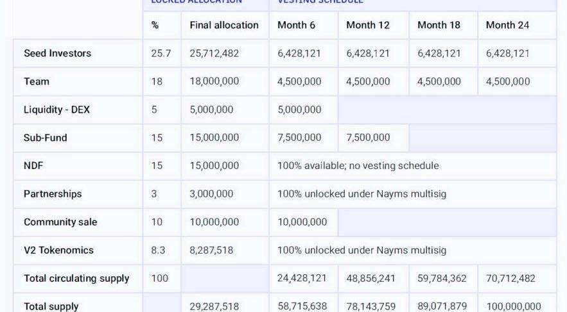Click the NDF row label

click(33, 165)
